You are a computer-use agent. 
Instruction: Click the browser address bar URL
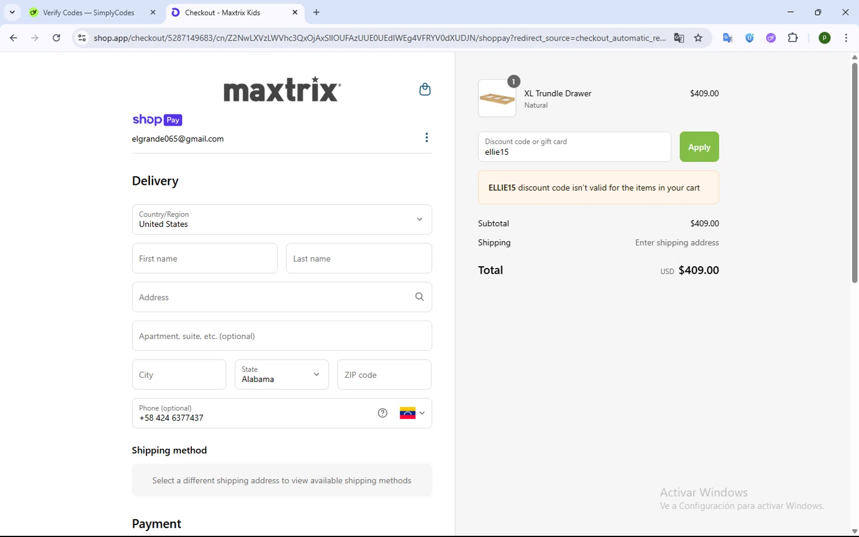point(380,38)
